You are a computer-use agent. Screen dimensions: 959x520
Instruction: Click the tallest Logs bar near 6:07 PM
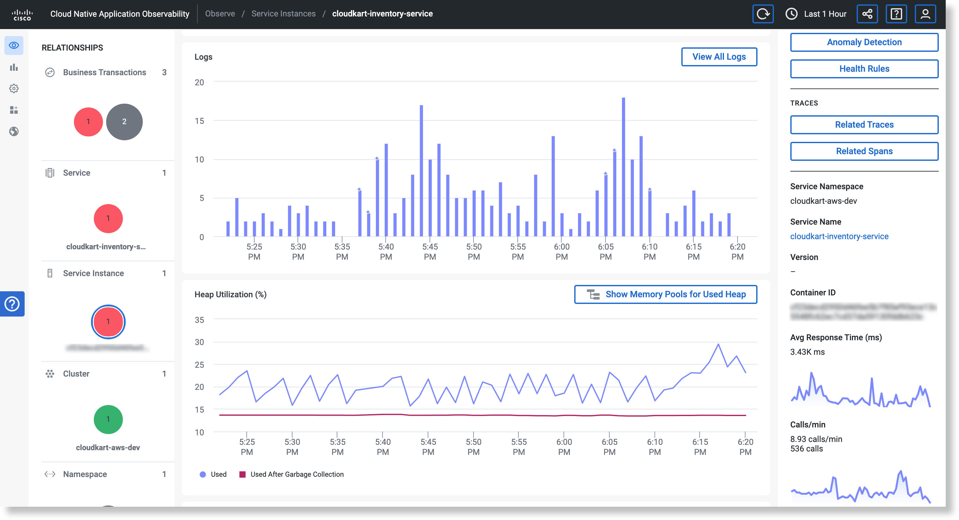click(x=623, y=167)
